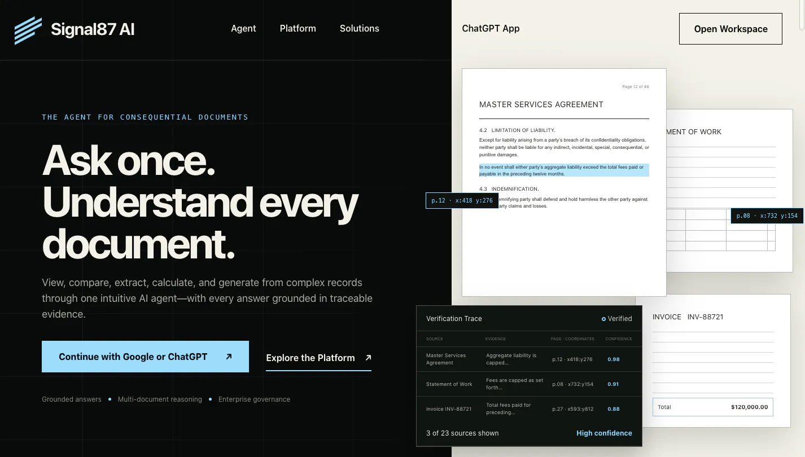Click the arrow icon beside Explore the Platform

click(x=368, y=358)
